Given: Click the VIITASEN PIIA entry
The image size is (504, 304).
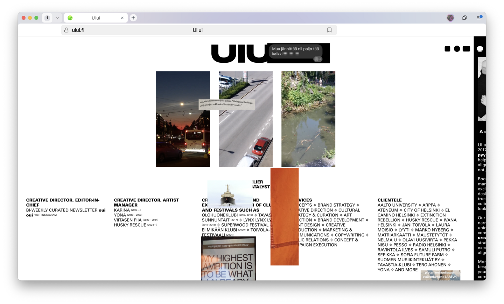Looking at the screenshot, I should 136,220.
